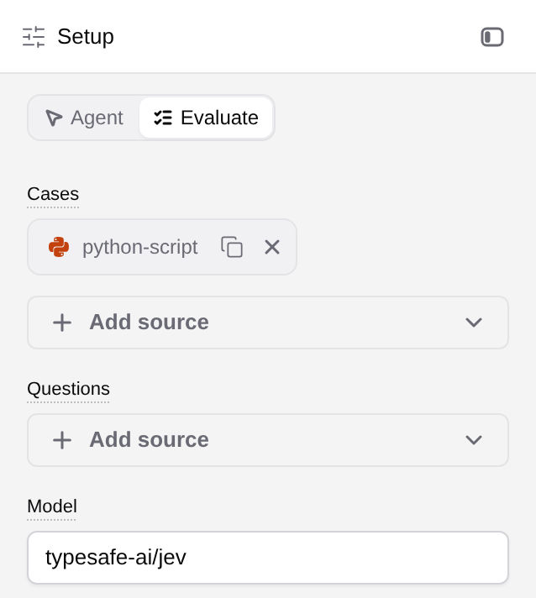The height and width of the screenshot is (598, 536).
Task: Switch to the Agent tab
Action: (x=85, y=118)
